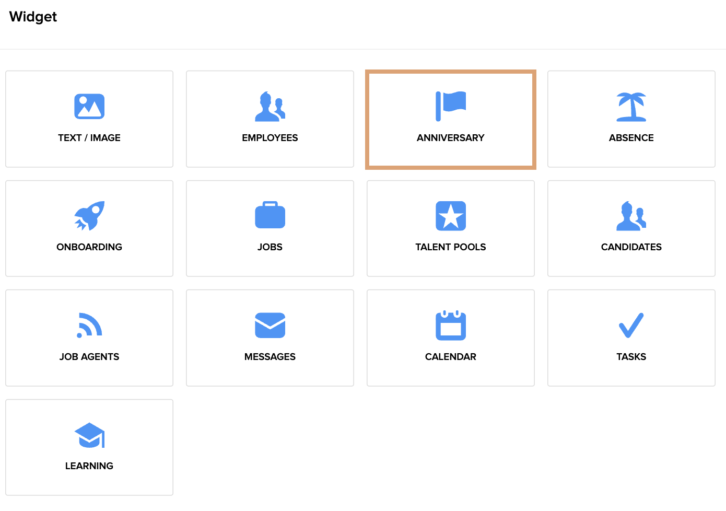Select the CALENDAR widget label
The width and height of the screenshot is (726, 511).
[451, 357]
